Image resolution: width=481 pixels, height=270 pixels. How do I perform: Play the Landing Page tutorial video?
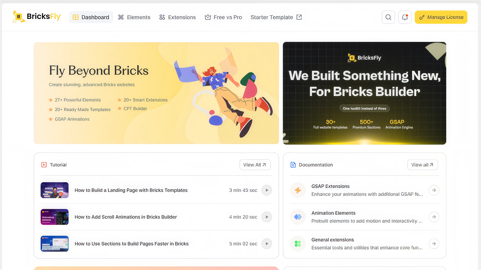tap(267, 190)
